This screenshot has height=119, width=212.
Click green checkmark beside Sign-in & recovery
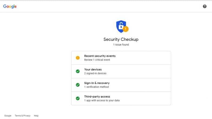pos(78,85)
